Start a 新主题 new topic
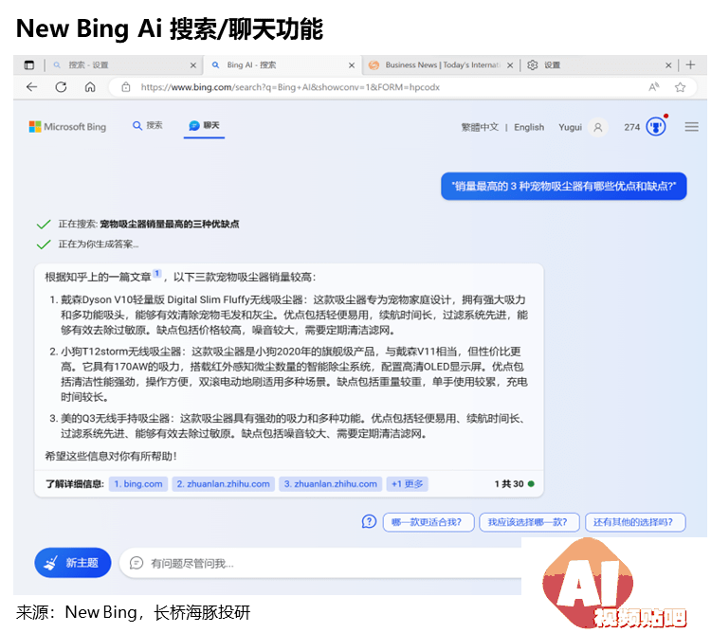The width and height of the screenshot is (711, 633). (x=73, y=563)
